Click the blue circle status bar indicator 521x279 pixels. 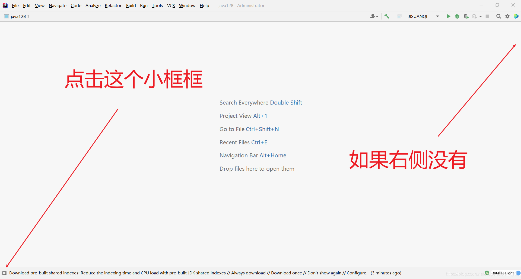click(x=518, y=273)
